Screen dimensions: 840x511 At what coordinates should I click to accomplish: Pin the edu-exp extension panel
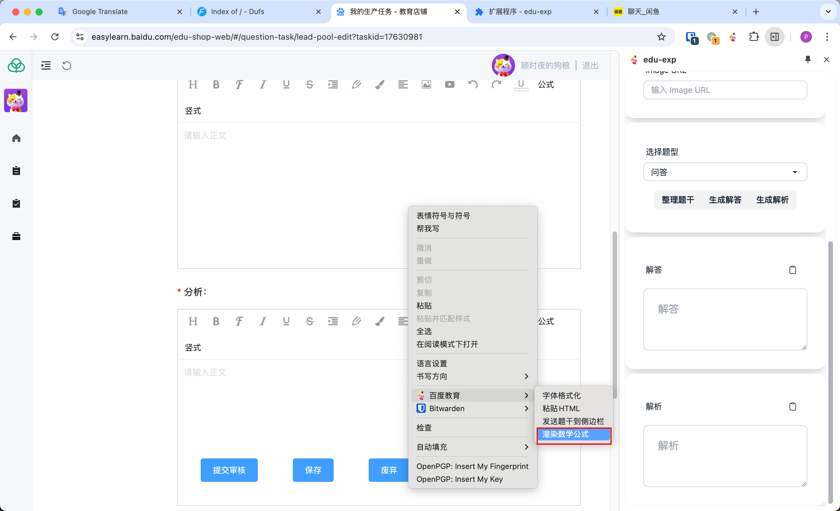808,59
